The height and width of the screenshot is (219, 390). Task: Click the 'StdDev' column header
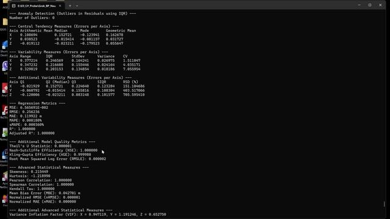tap(78, 57)
